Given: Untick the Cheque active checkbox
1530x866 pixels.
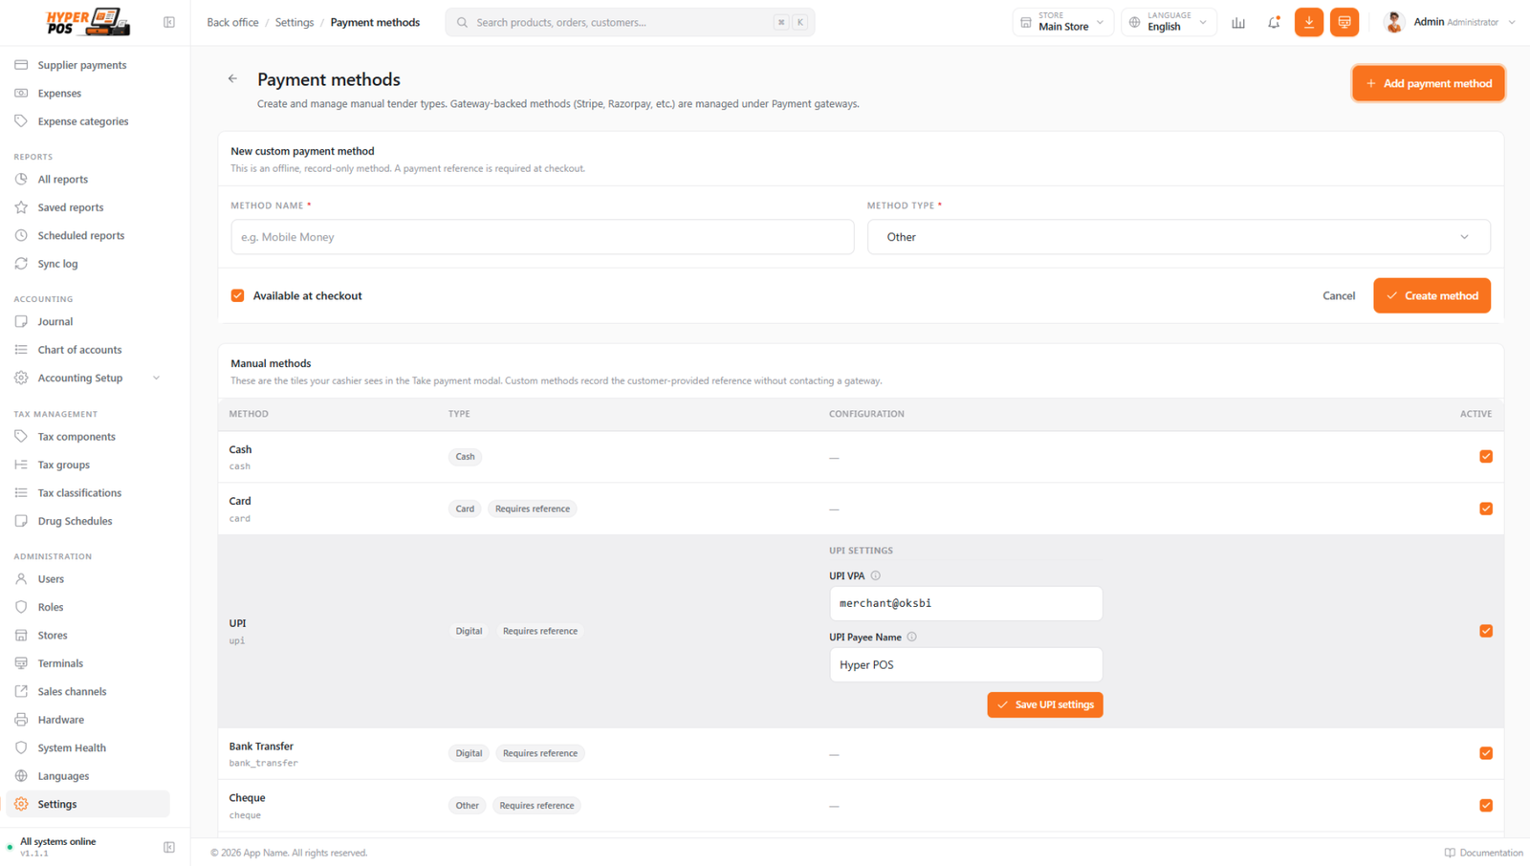Looking at the screenshot, I should [x=1486, y=805].
